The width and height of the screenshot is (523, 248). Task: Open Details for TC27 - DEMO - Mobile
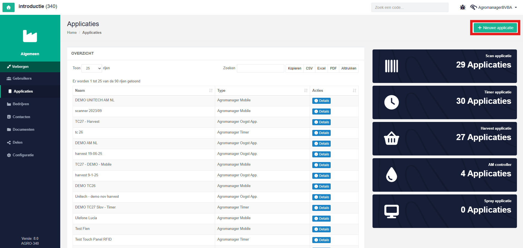pos(321,165)
